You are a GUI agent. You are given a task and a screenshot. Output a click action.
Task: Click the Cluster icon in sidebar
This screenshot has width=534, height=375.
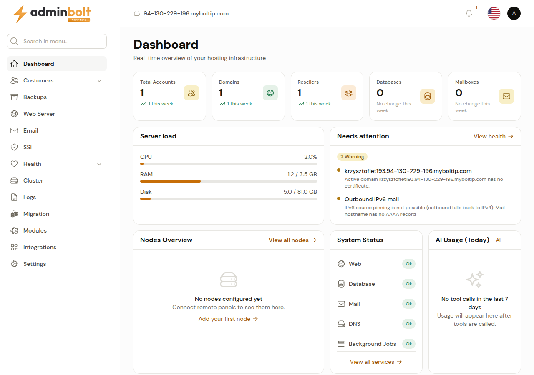(x=14, y=180)
